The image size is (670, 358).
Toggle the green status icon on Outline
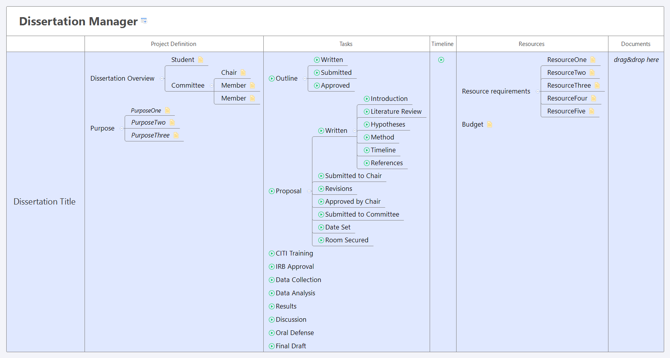pyautogui.click(x=272, y=78)
